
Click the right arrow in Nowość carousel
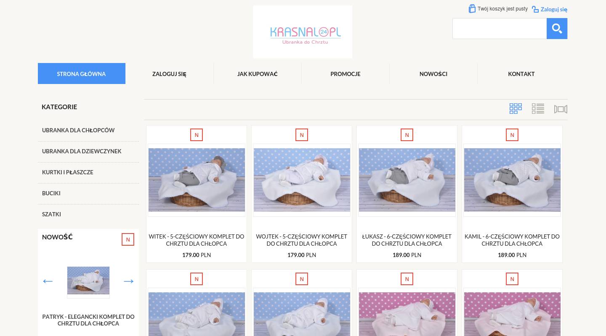point(129,281)
